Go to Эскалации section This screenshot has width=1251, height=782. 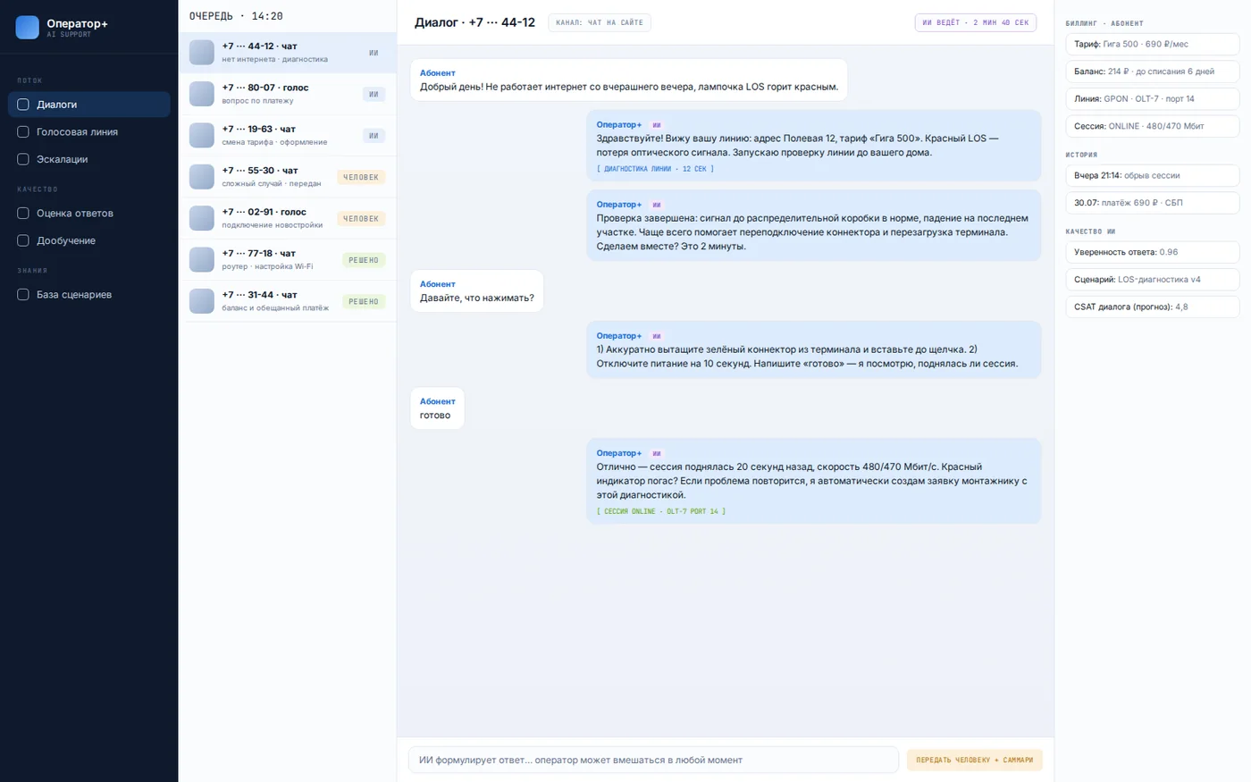click(89, 159)
